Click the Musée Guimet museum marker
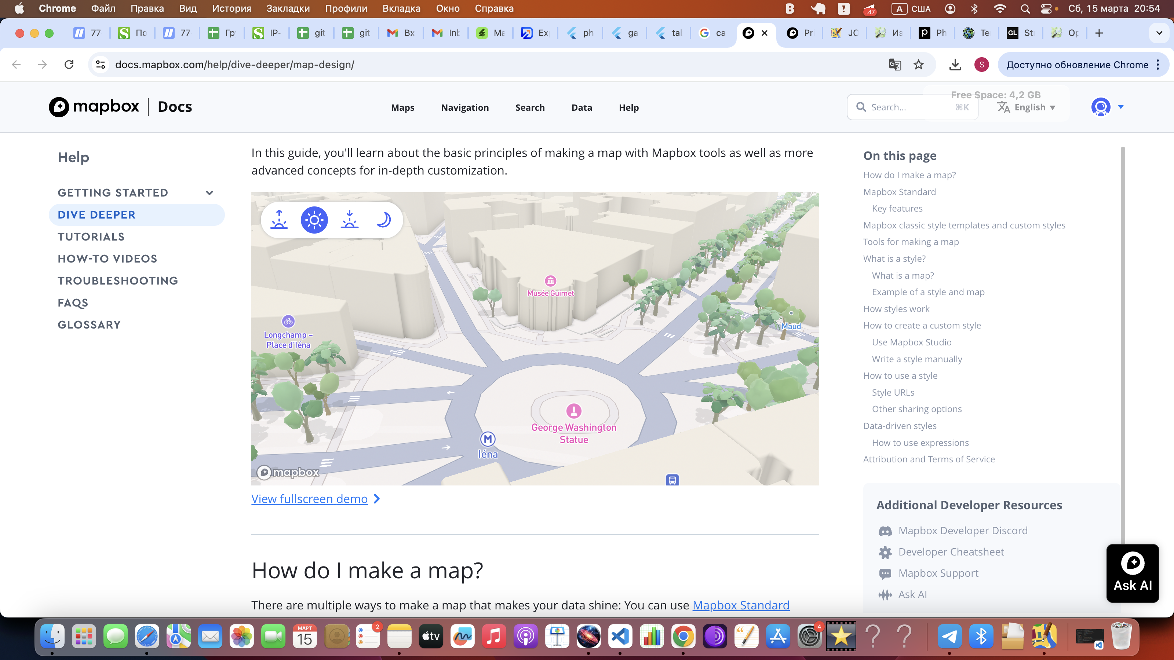Viewport: 1174px width, 660px height. click(551, 280)
